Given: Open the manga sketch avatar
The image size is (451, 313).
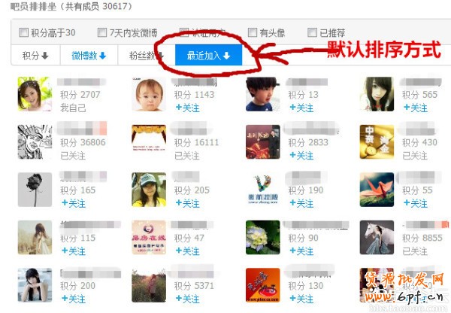Looking at the screenshot, I should click(35, 141).
